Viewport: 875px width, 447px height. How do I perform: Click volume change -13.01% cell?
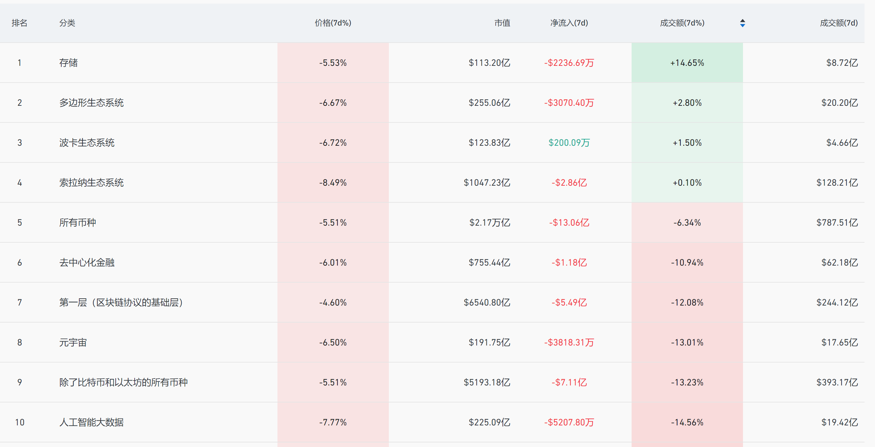click(687, 343)
